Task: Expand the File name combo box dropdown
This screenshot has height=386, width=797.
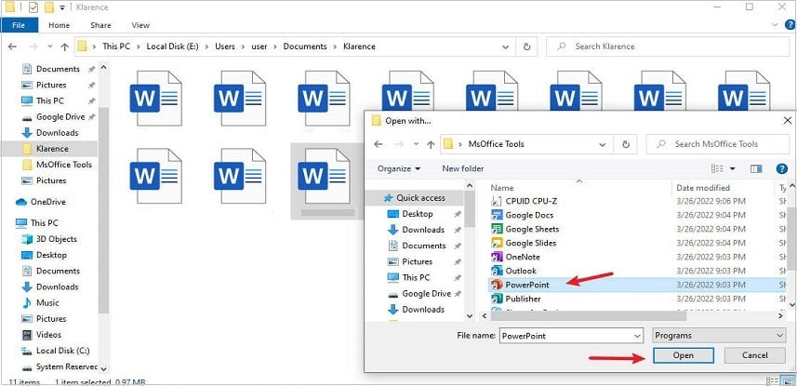Action: (638, 336)
